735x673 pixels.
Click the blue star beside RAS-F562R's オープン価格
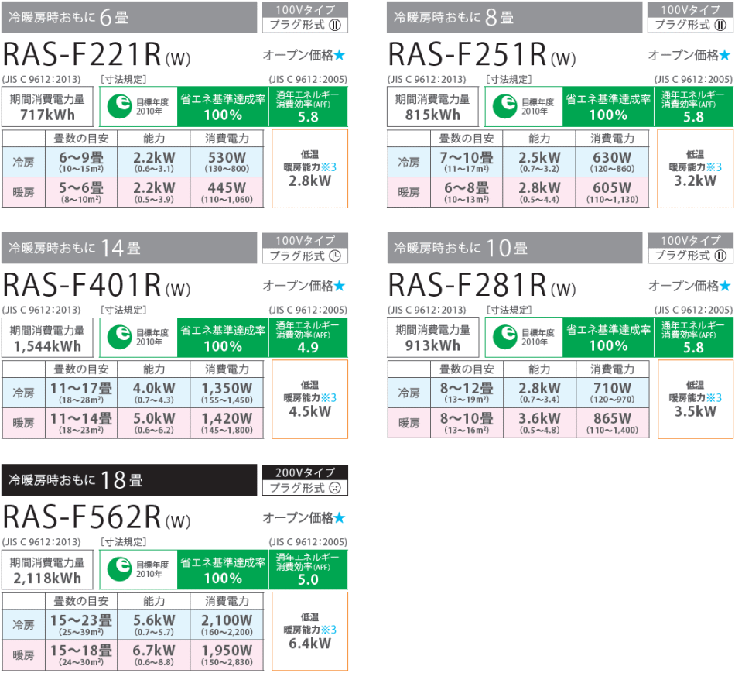point(340,517)
